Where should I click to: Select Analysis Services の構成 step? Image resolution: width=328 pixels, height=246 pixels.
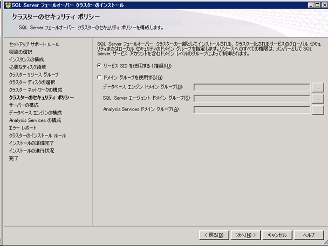tap(35, 120)
